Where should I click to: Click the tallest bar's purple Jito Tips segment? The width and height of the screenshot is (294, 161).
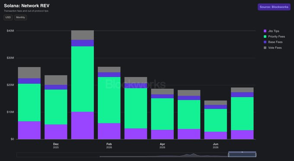point(83,126)
